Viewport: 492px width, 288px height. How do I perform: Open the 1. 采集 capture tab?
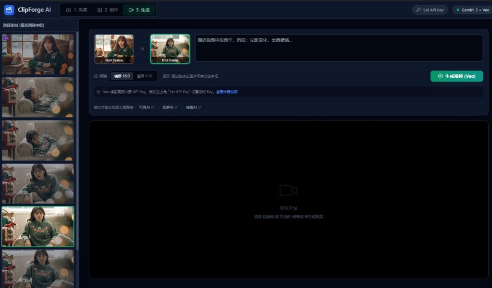pyautogui.click(x=77, y=10)
